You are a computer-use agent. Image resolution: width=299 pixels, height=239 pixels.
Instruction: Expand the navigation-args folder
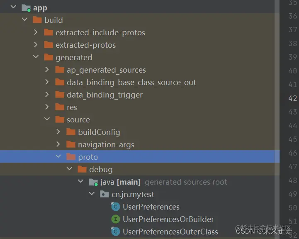tap(58, 144)
